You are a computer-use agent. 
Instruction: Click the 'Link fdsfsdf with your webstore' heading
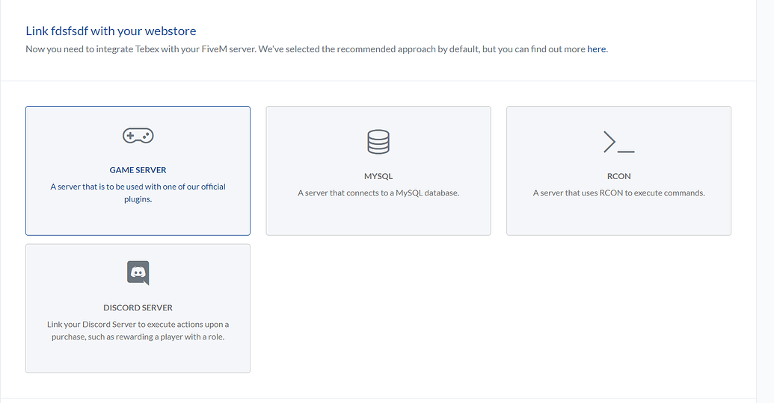pos(111,31)
